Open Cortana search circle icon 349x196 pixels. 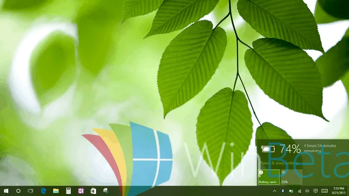point(18,191)
